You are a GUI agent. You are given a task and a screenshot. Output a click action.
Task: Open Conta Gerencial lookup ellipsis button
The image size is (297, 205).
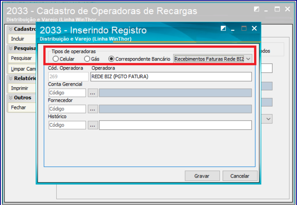[93, 93]
